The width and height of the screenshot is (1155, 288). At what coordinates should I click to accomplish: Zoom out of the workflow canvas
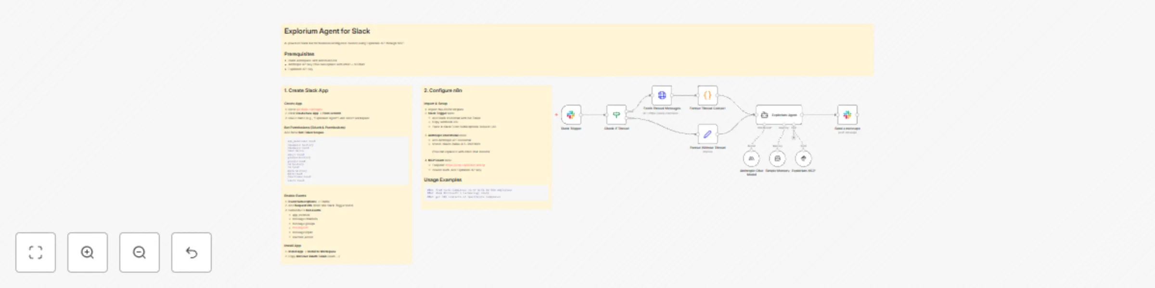140,252
